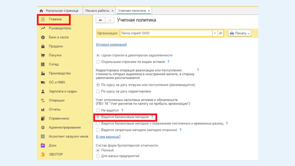Open the Продажи section

56,46
